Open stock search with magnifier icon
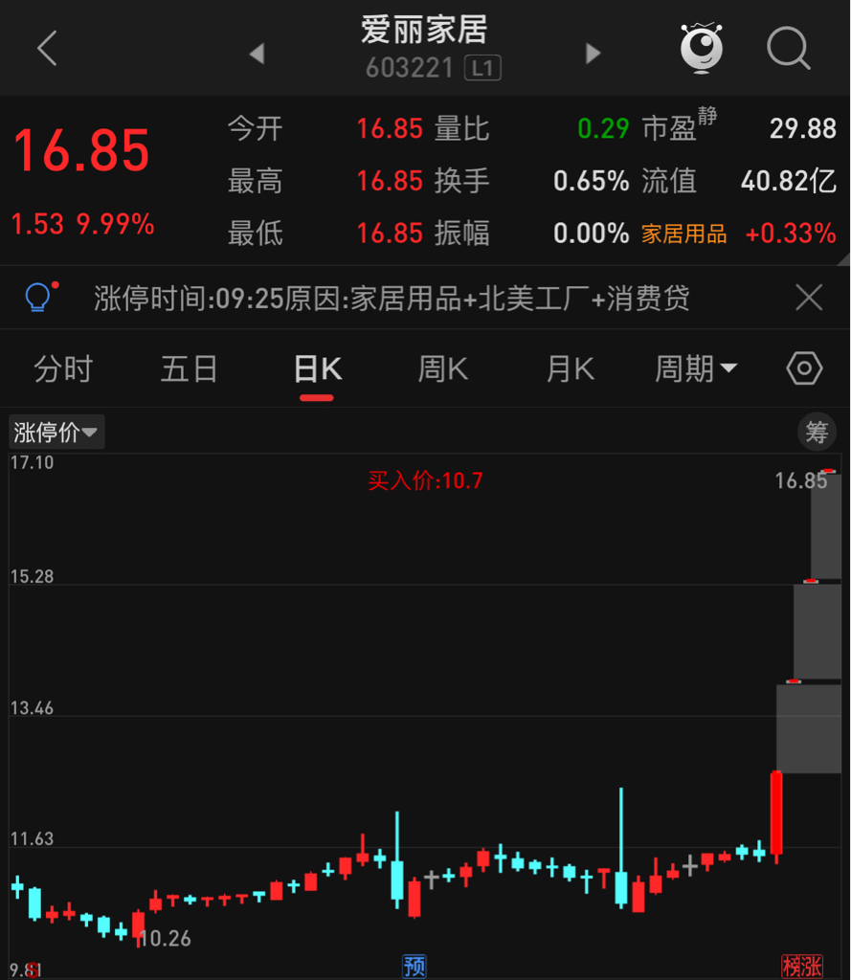The width and height of the screenshot is (851, 980). tap(789, 48)
